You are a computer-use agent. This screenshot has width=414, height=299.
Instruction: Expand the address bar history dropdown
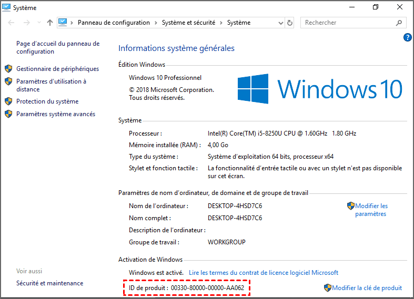pos(281,23)
